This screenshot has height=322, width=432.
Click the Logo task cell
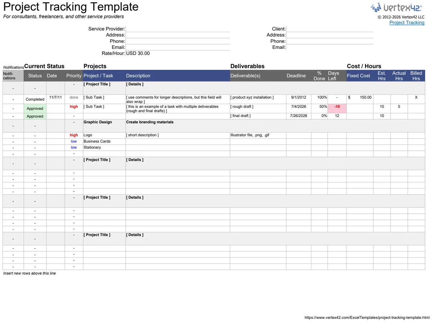[104, 135]
